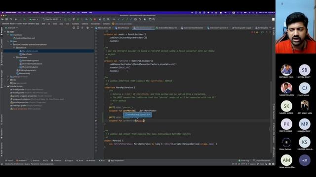Screen dimensions: 316x177
Task: Collapse the app module tree node
Action: pos(5,31)
